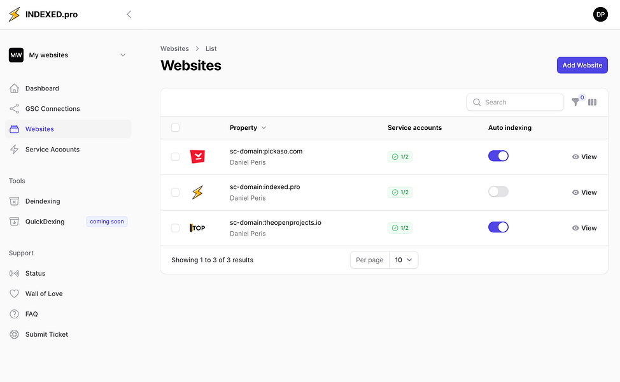Open the toggle columns icon
Screen dimensions: 620x382
[x=592, y=103]
